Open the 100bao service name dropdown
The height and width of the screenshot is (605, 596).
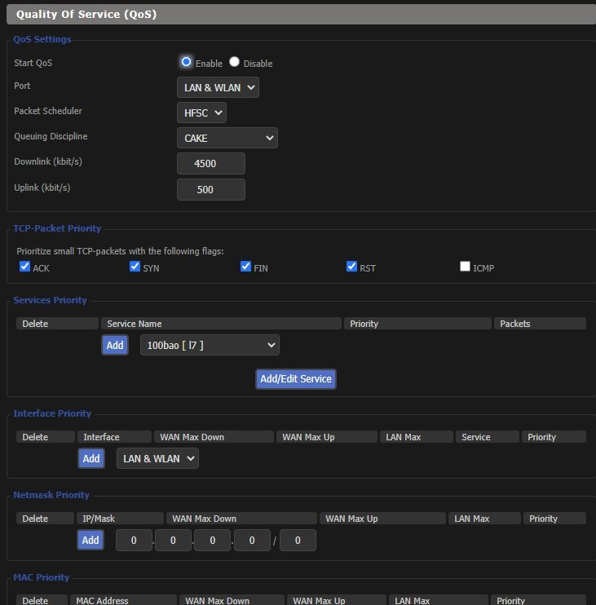pyautogui.click(x=210, y=345)
